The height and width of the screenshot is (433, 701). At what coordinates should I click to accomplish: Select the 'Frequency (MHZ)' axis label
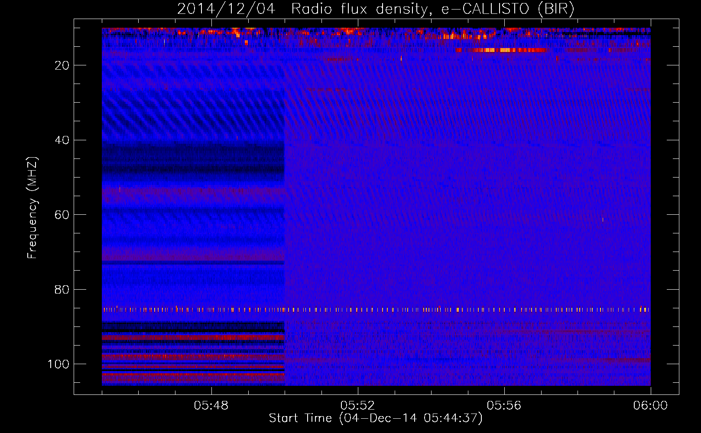click(32, 208)
